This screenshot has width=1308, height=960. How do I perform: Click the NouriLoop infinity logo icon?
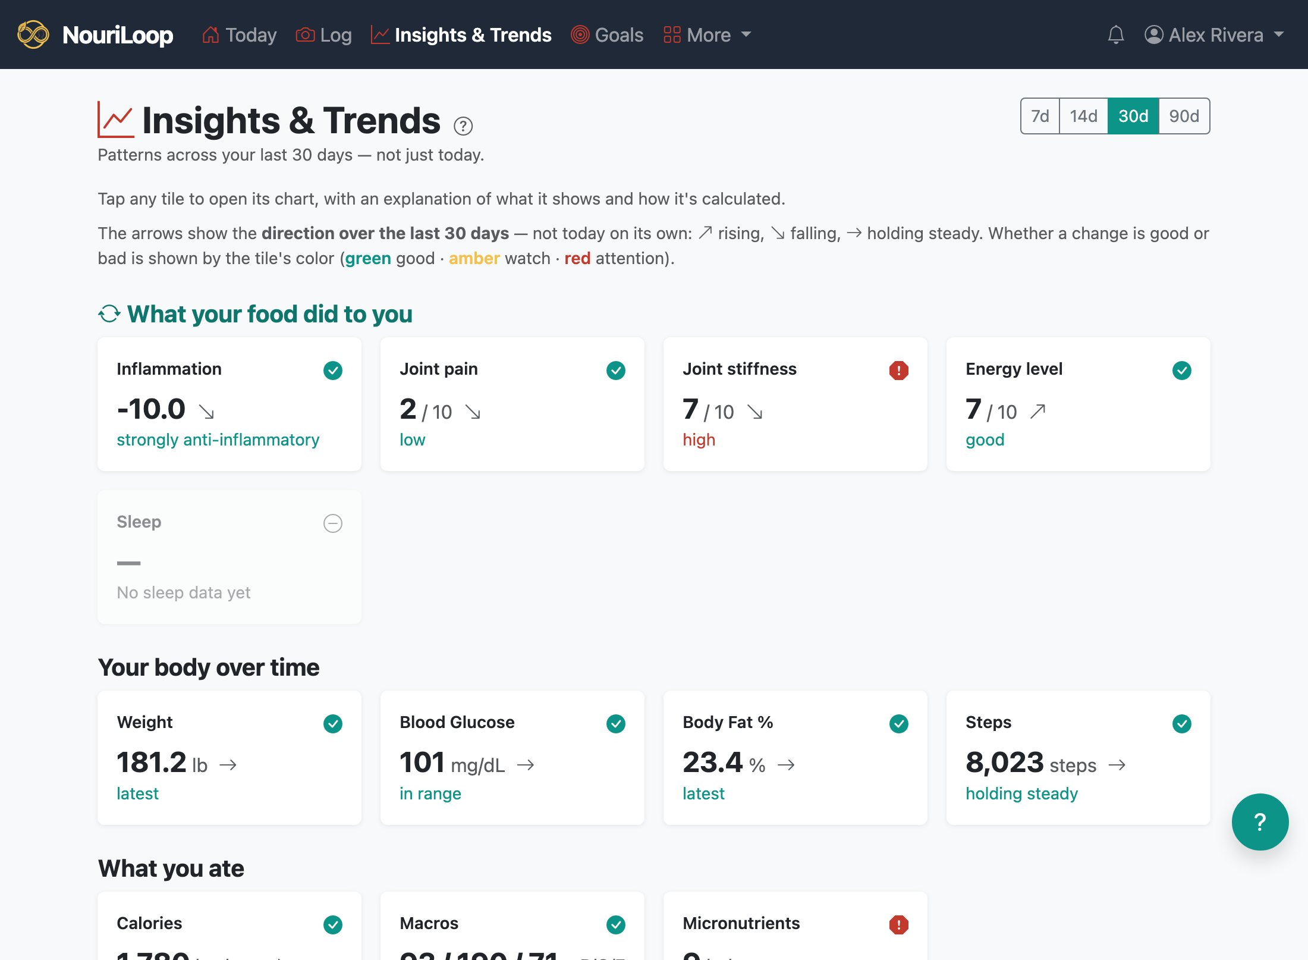tap(33, 34)
